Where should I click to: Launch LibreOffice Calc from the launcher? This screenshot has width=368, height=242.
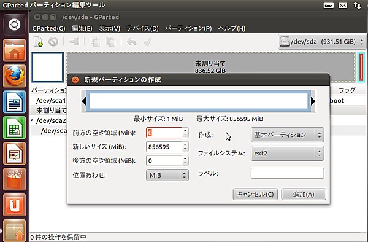[15, 128]
